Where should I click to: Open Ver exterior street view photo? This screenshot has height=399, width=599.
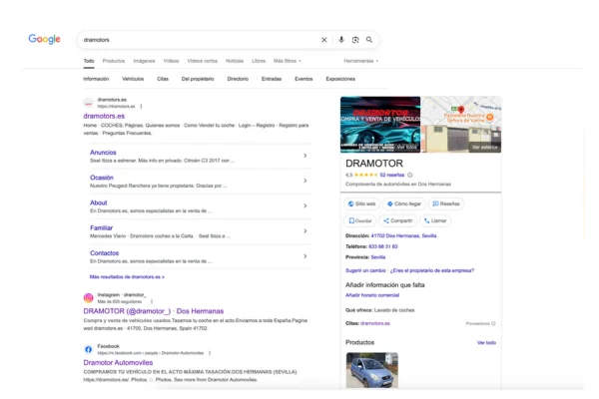[x=461, y=139]
